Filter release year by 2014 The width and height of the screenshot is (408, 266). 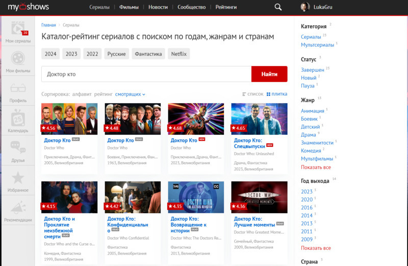307,216
